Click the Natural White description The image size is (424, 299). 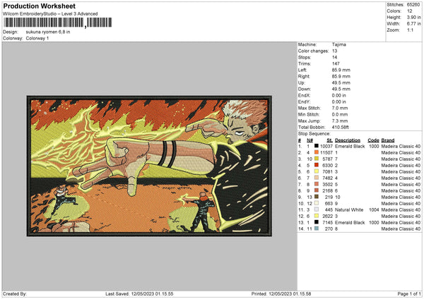(349, 209)
